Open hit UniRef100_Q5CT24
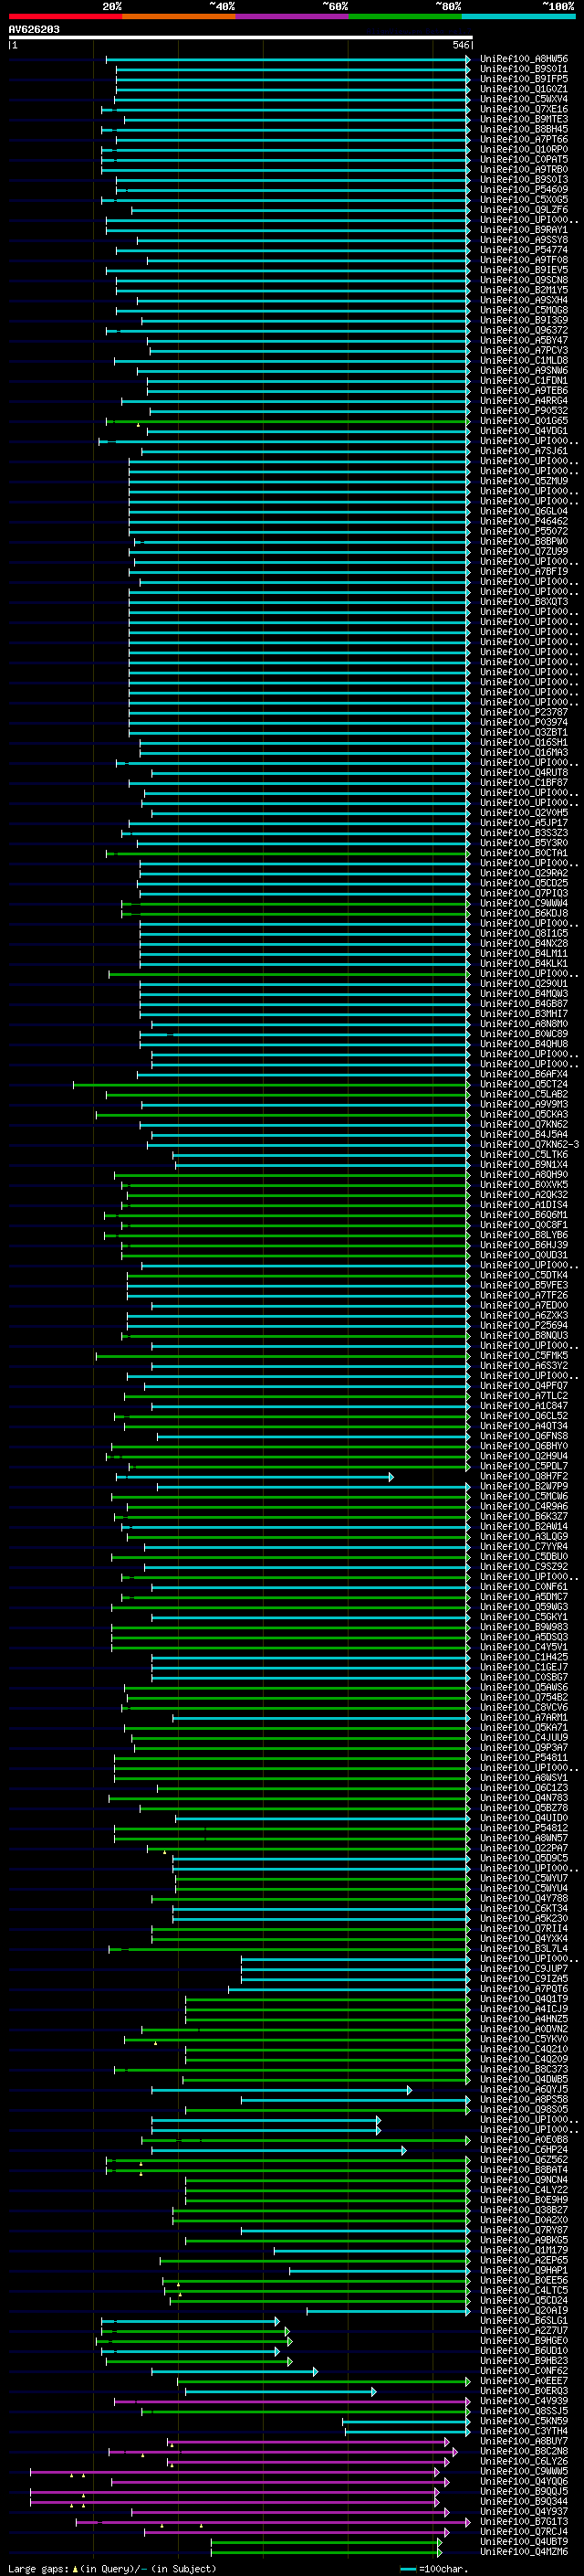The image size is (584, 2576). point(524,1084)
